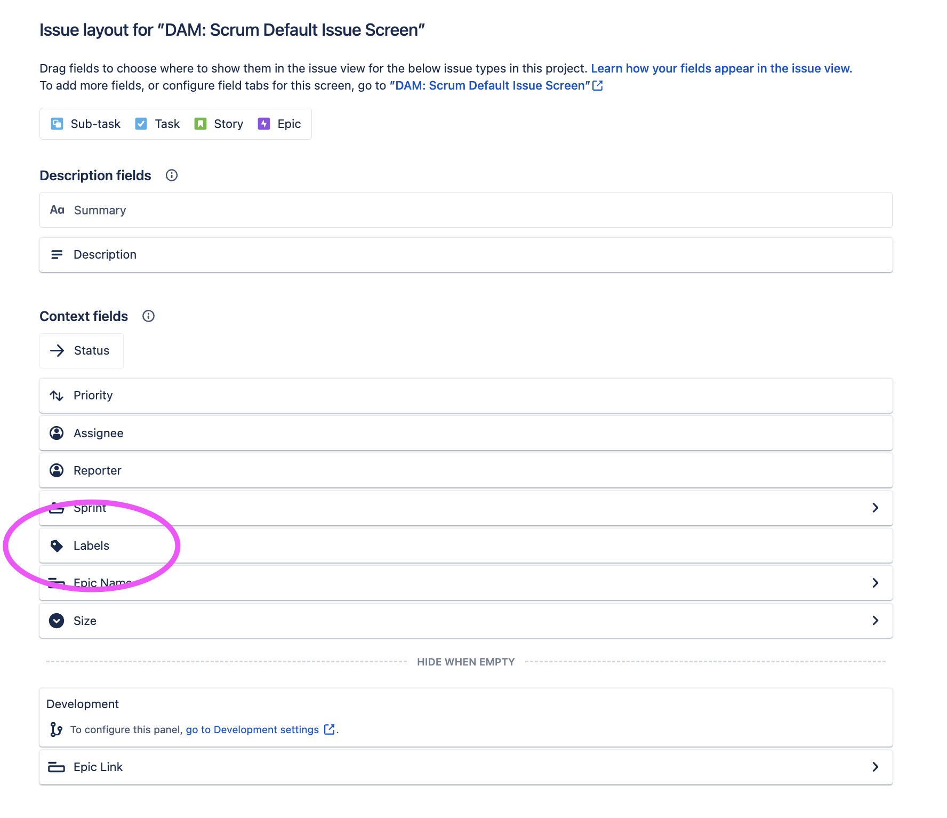Click the Sprint field icon

coord(57,508)
